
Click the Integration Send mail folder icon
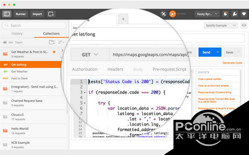5,89
